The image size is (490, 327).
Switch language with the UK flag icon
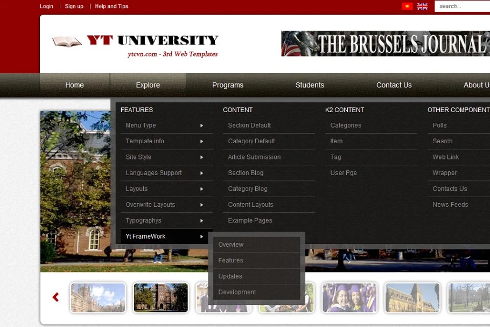tap(423, 6)
